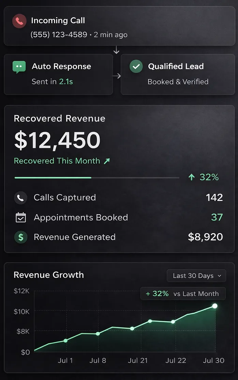Click the +32% vs Last Month badge
Viewport: 238px width, 380px height.
[x=183, y=294]
